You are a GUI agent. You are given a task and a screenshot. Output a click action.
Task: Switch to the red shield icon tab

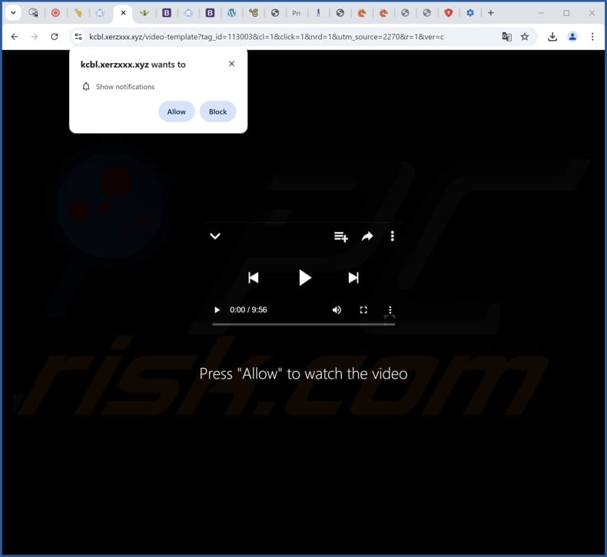coord(448,13)
